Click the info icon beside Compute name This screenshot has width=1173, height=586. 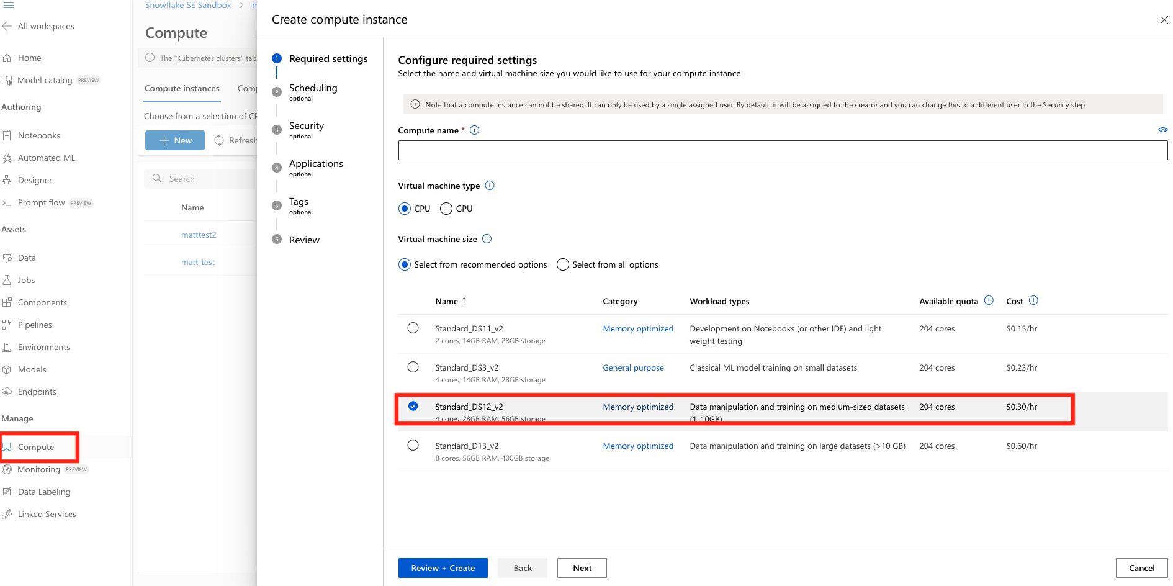pyautogui.click(x=474, y=130)
